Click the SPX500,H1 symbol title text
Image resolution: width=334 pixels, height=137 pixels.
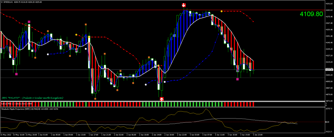coord(8,2)
